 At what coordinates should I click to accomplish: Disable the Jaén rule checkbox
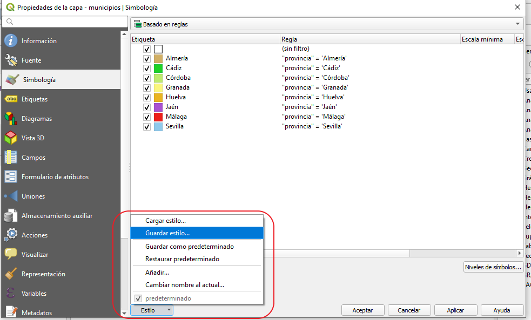[x=146, y=107]
